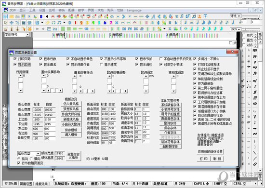The image size is (265, 188).
Task: Click the slider next to 谱比 dropdown
Action: click(251, 16)
